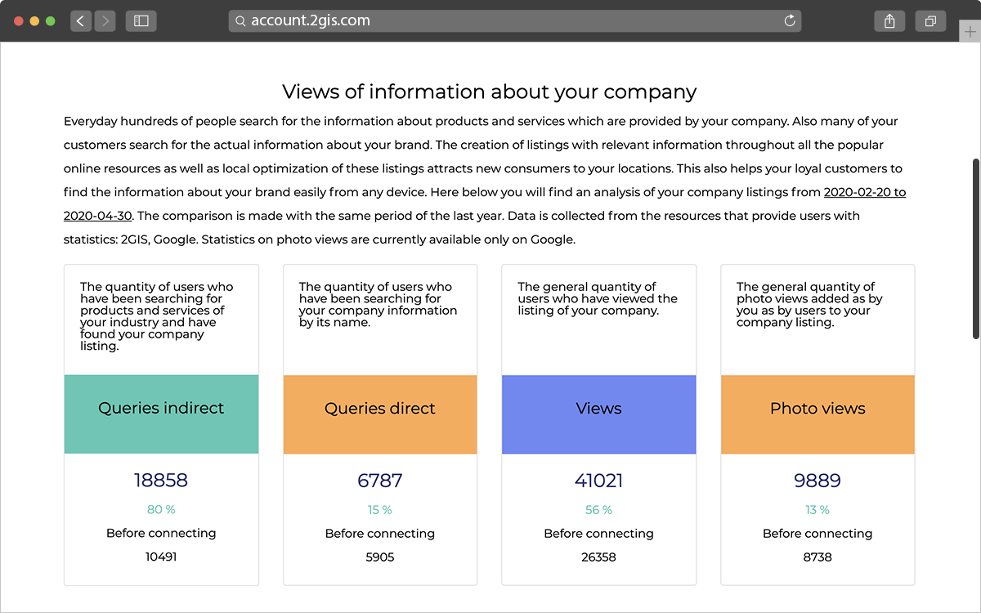
Task: Click the browser forward arrow button
Action: click(x=105, y=21)
